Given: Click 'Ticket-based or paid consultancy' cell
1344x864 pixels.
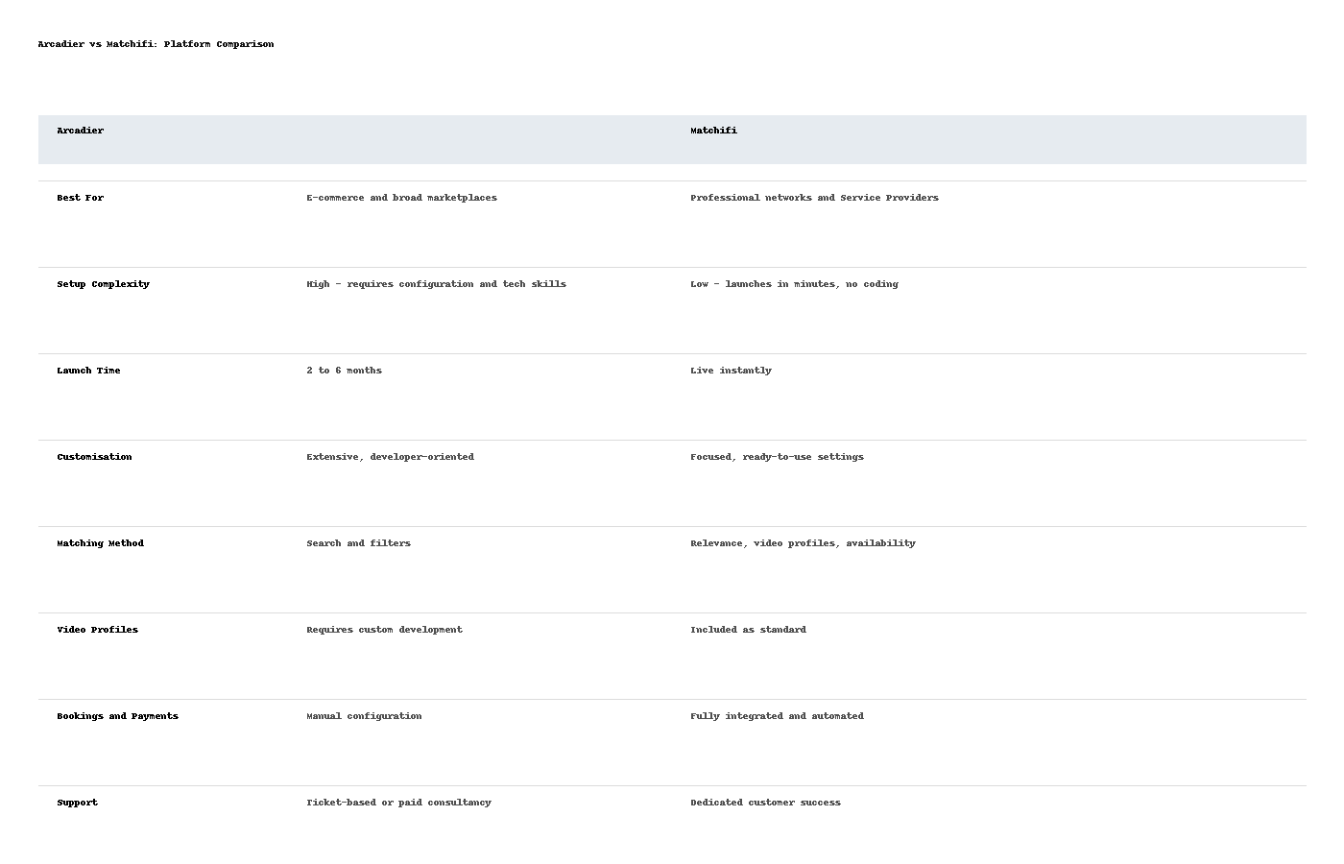Looking at the screenshot, I should [x=399, y=803].
